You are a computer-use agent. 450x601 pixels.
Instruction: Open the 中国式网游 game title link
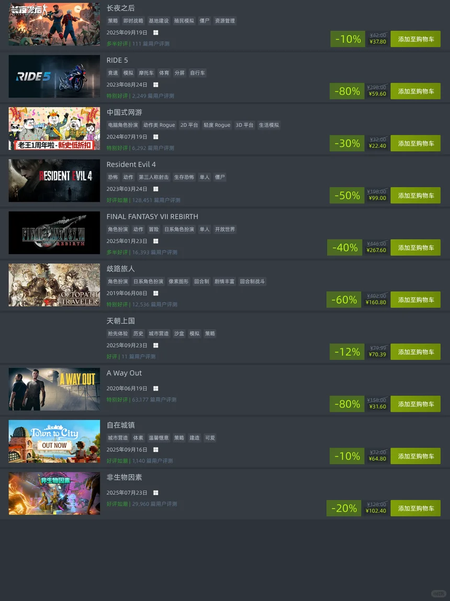click(124, 112)
